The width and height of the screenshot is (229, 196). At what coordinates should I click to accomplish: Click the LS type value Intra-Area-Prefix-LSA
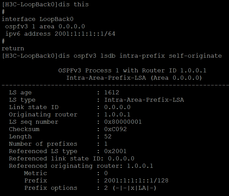pos(144,100)
